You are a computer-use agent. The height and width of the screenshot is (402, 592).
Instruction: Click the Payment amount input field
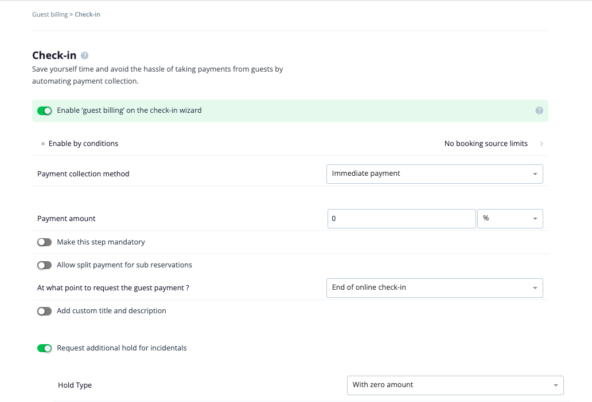click(x=402, y=219)
